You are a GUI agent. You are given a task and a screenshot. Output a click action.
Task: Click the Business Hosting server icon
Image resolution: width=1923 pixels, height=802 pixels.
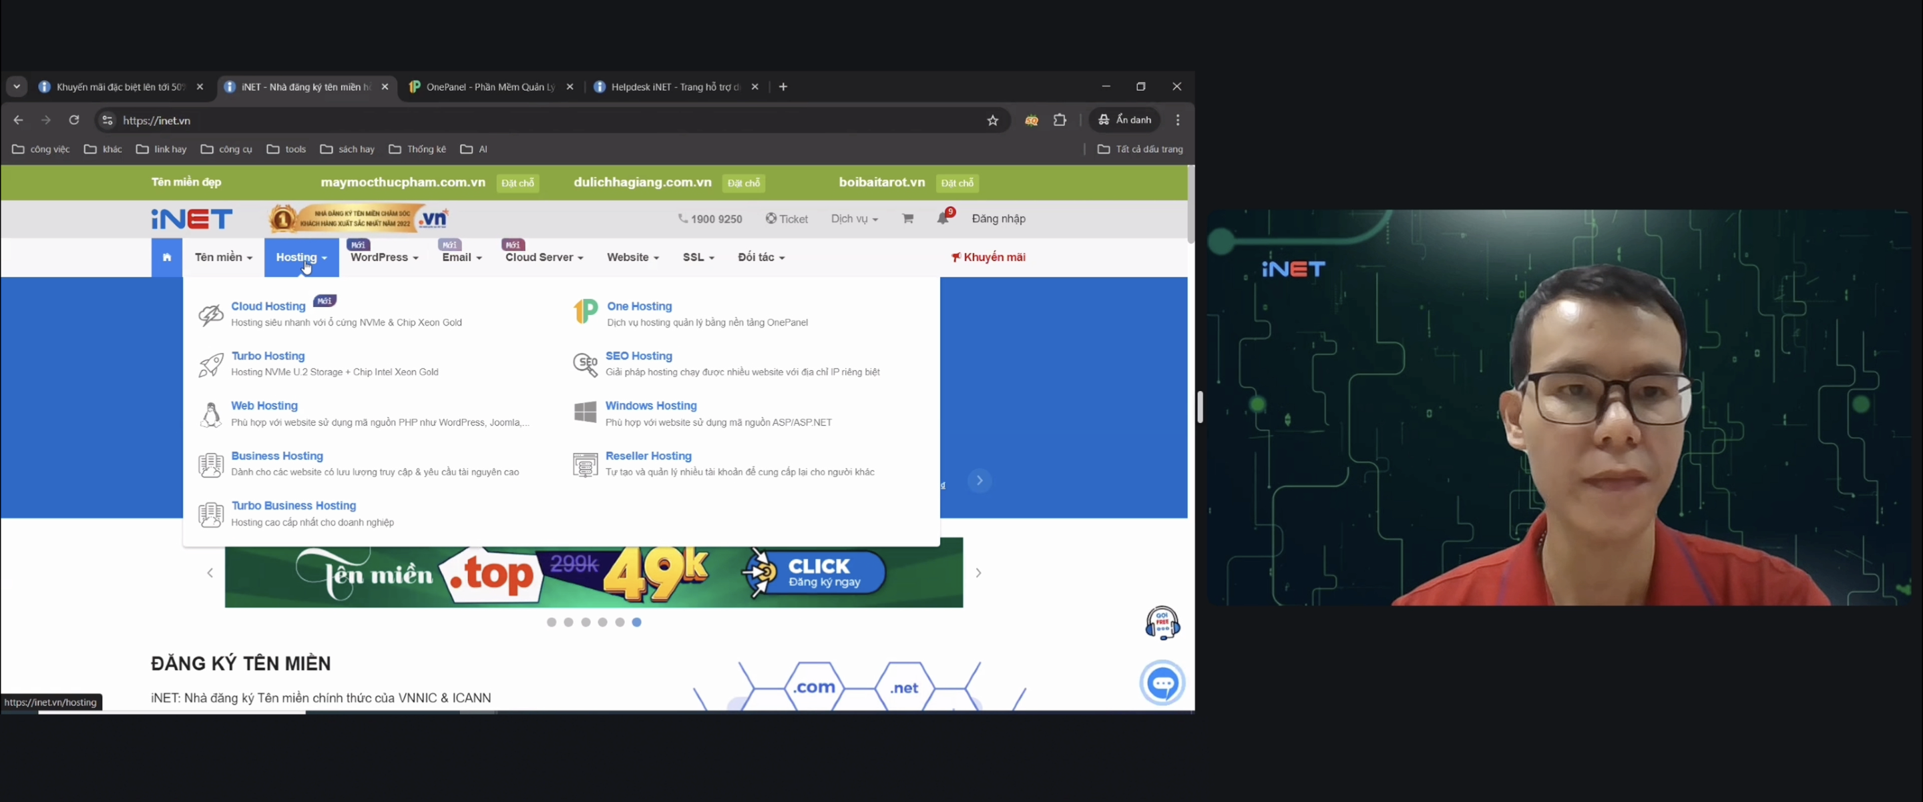[x=211, y=465]
